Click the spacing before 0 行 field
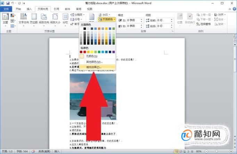Screen dimensions: 237x154 tap(164, 20)
